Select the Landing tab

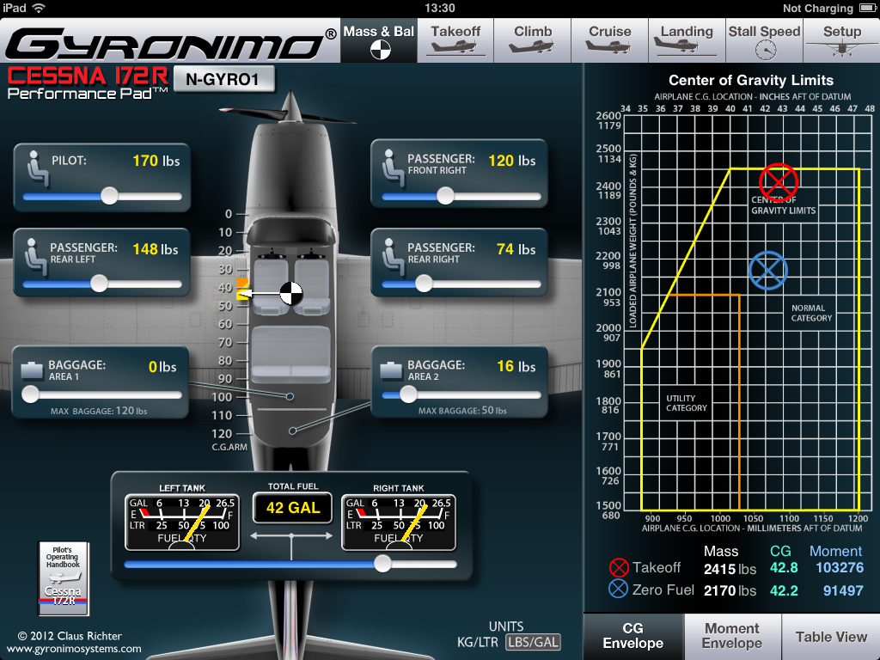click(x=687, y=40)
